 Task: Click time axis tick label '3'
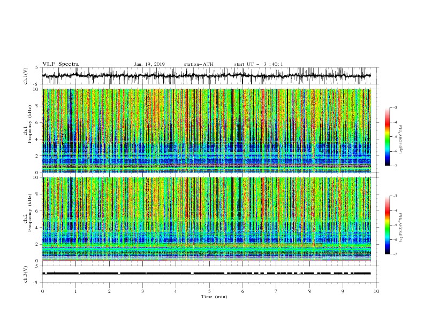coord(142,291)
